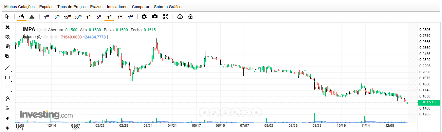Select the horizontal lines Fibonacci tool

click(8, 87)
